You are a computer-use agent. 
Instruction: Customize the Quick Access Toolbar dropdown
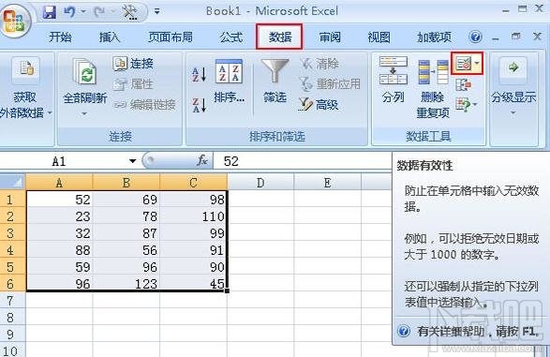click(156, 12)
